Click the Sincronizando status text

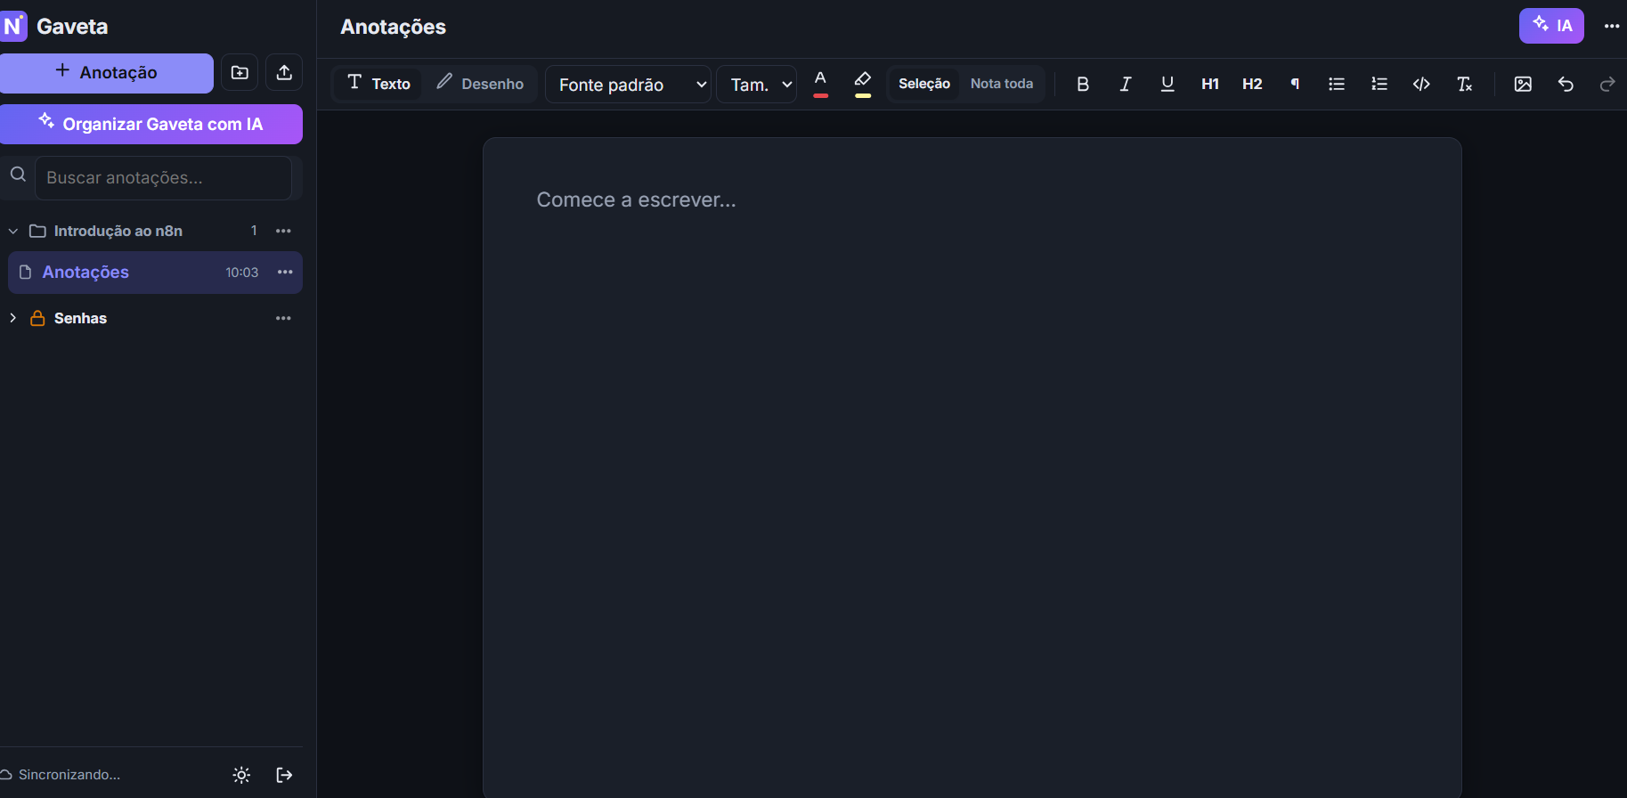[69, 775]
